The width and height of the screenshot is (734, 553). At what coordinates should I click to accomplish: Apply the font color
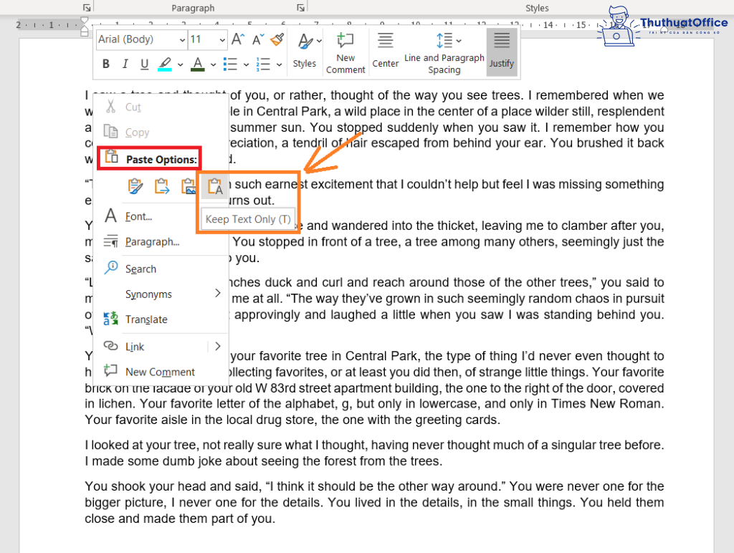(198, 64)
